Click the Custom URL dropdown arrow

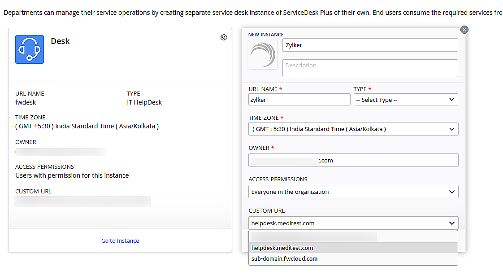click(x=453, y=223)
